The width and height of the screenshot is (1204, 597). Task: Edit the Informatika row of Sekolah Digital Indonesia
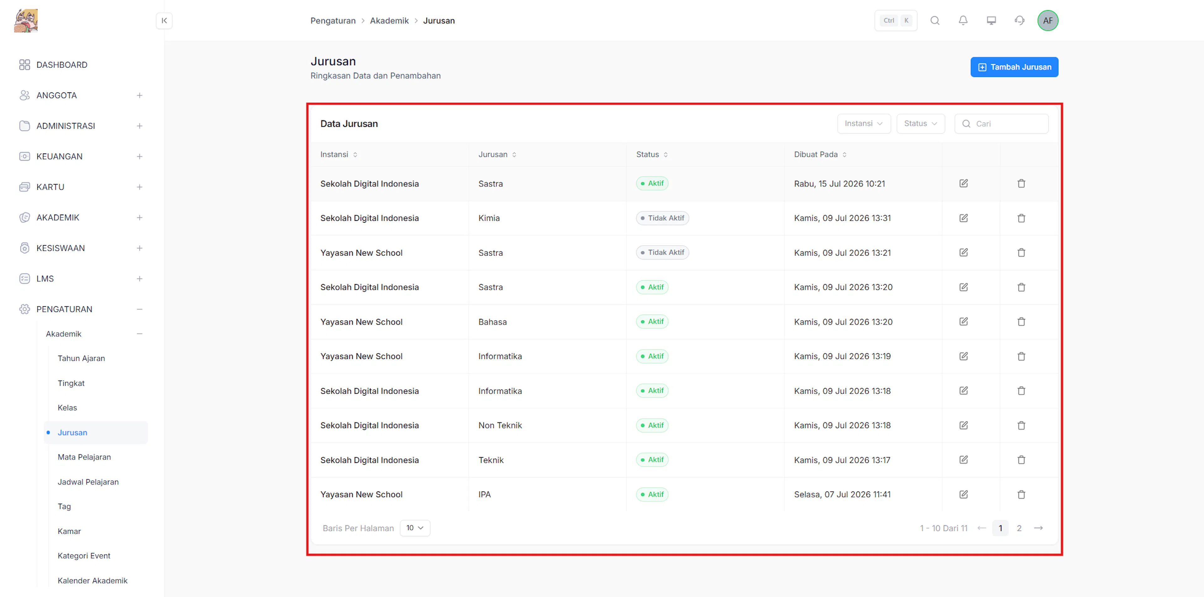[x=963, y=391]
